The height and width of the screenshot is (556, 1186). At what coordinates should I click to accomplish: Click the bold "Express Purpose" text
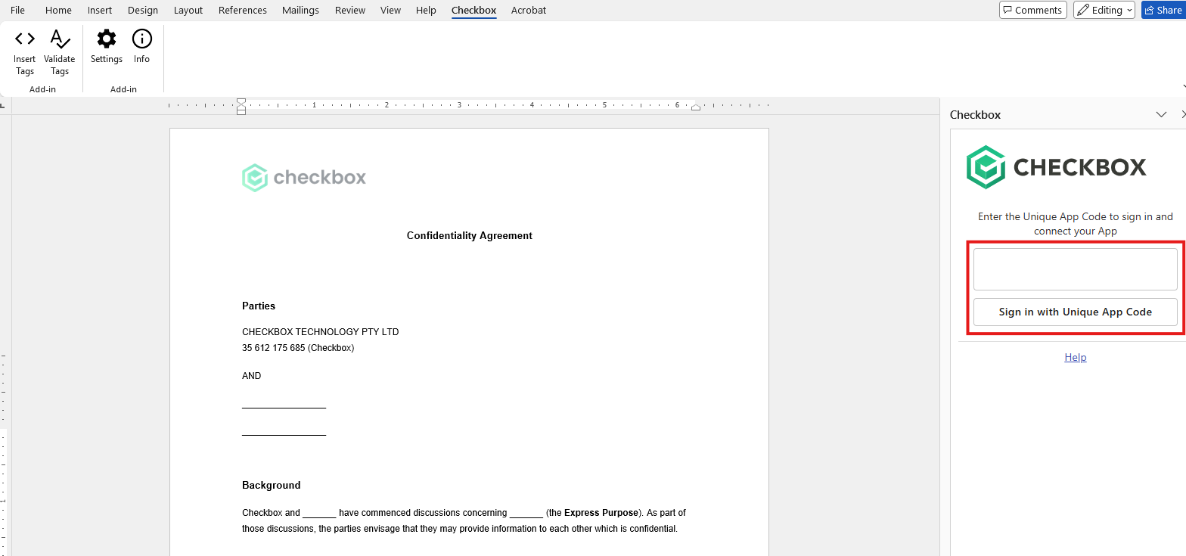tap(601, 513)
